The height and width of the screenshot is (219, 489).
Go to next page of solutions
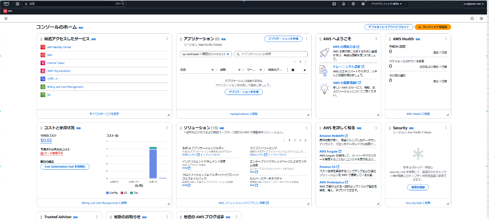point(305,141)
